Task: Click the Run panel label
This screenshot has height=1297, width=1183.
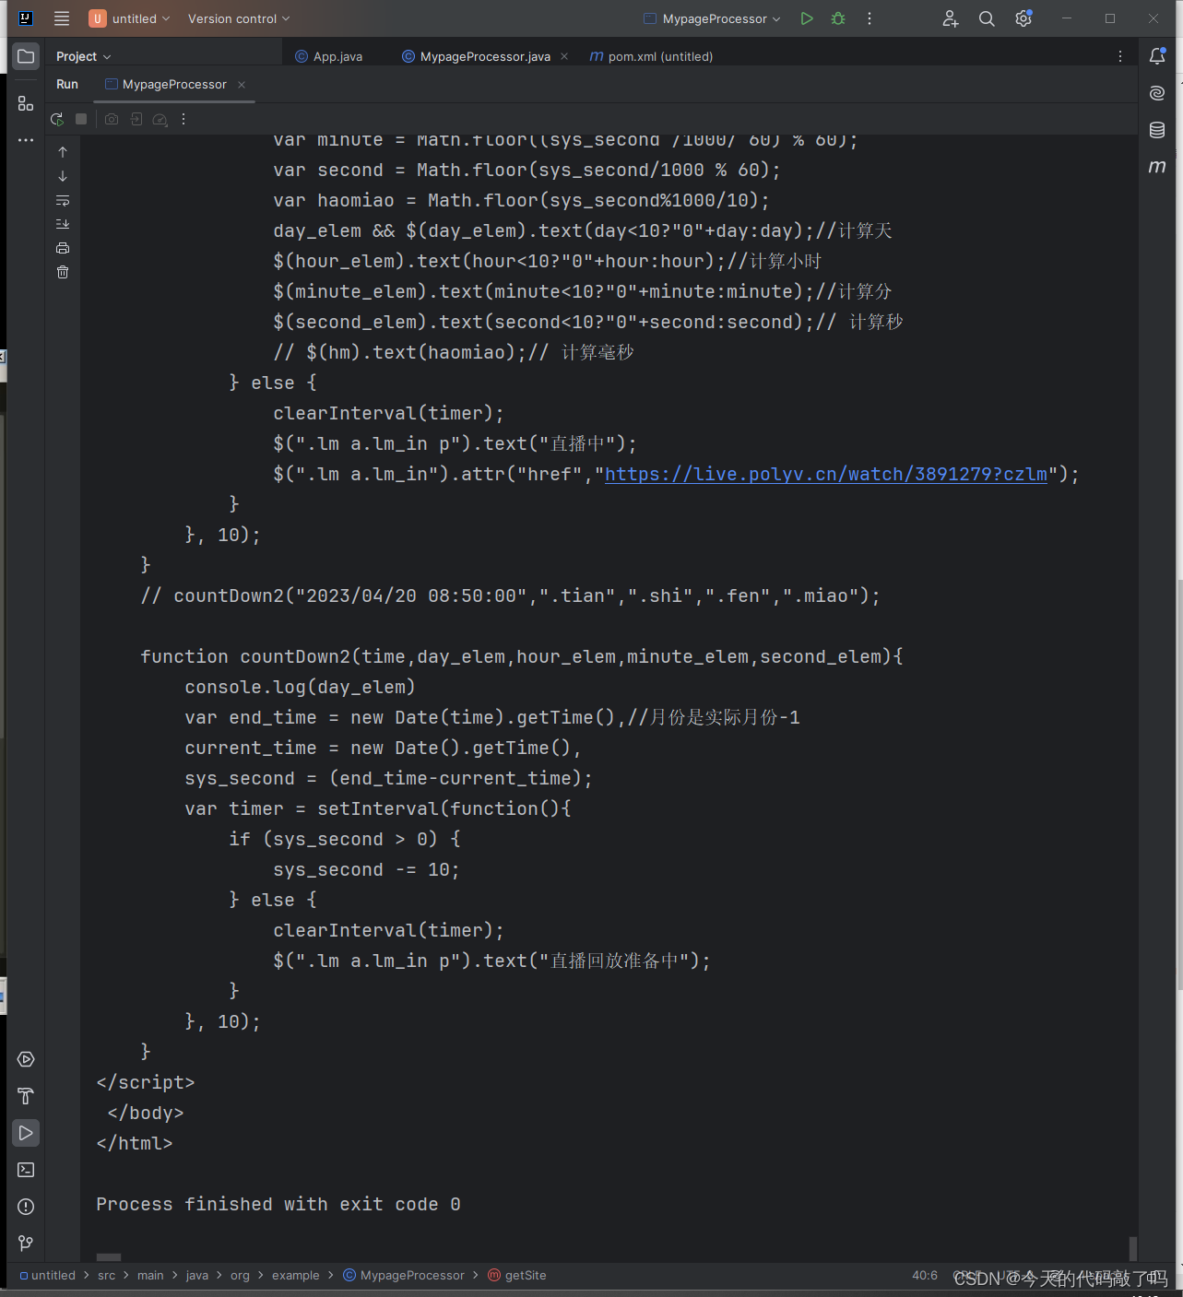Action: click(67, 84)
